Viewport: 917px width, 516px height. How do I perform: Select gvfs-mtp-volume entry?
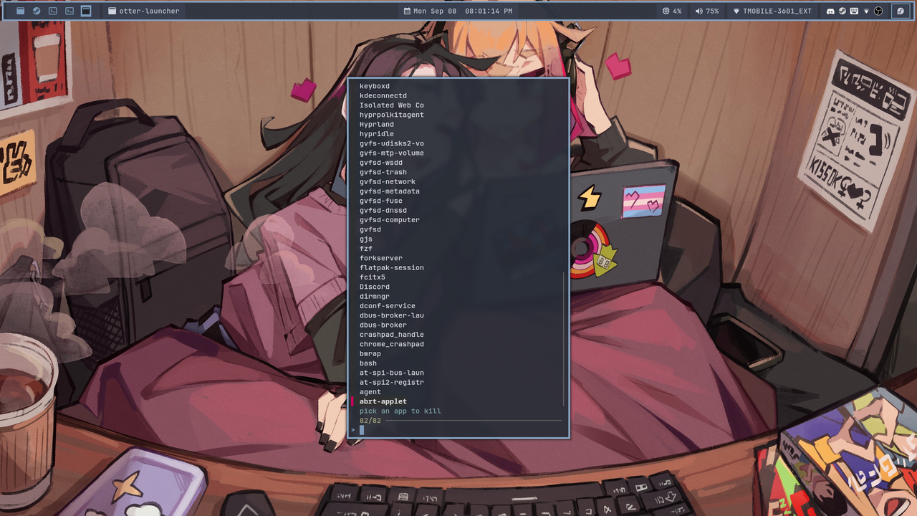click(392, 153)
